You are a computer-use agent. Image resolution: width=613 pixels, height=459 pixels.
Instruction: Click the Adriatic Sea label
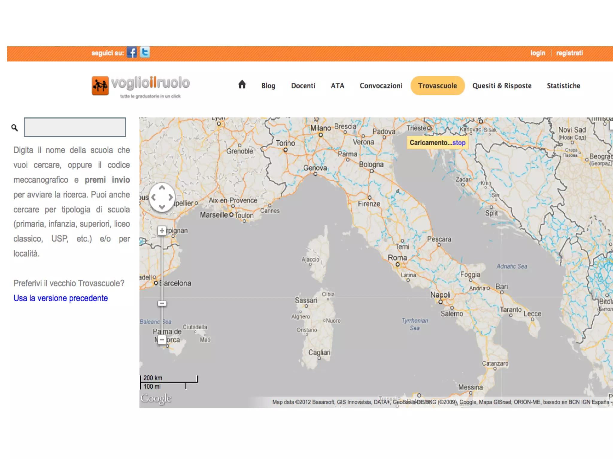tap(512, 266)
